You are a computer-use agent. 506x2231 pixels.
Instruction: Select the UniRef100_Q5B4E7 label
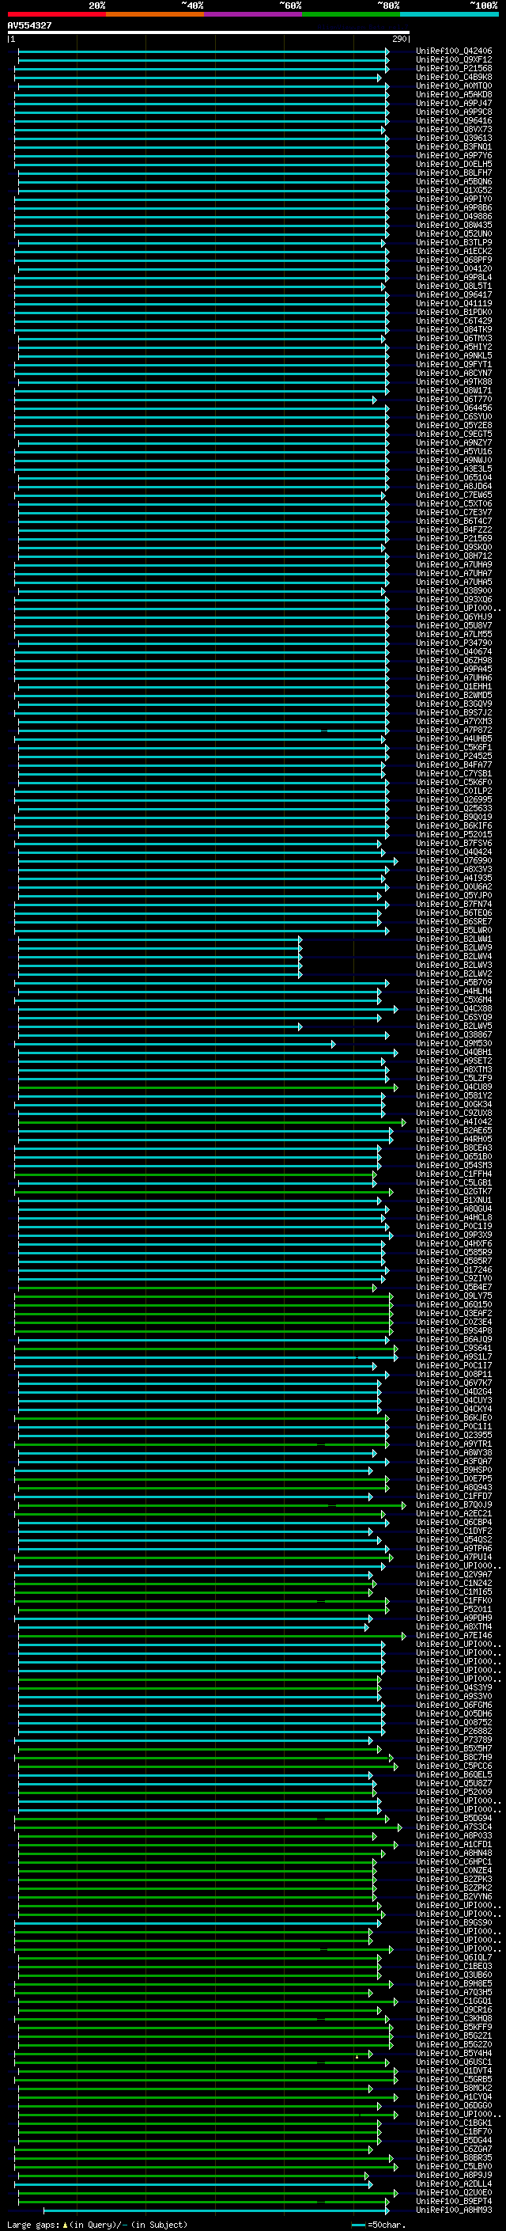454,1287
